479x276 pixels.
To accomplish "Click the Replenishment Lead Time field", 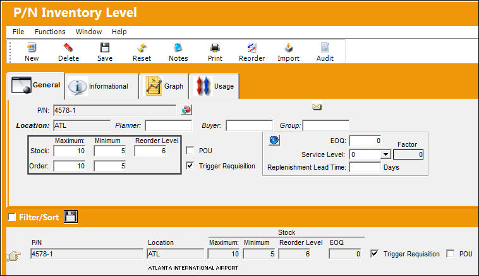I will 365,167.
